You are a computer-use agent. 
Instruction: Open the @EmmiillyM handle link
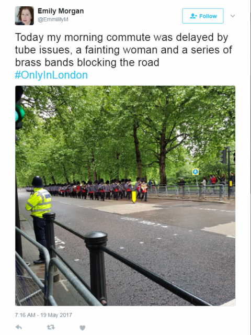click(x=53, y=19)
